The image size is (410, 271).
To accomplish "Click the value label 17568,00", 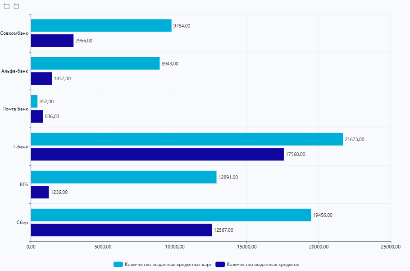I will (295, 154).
